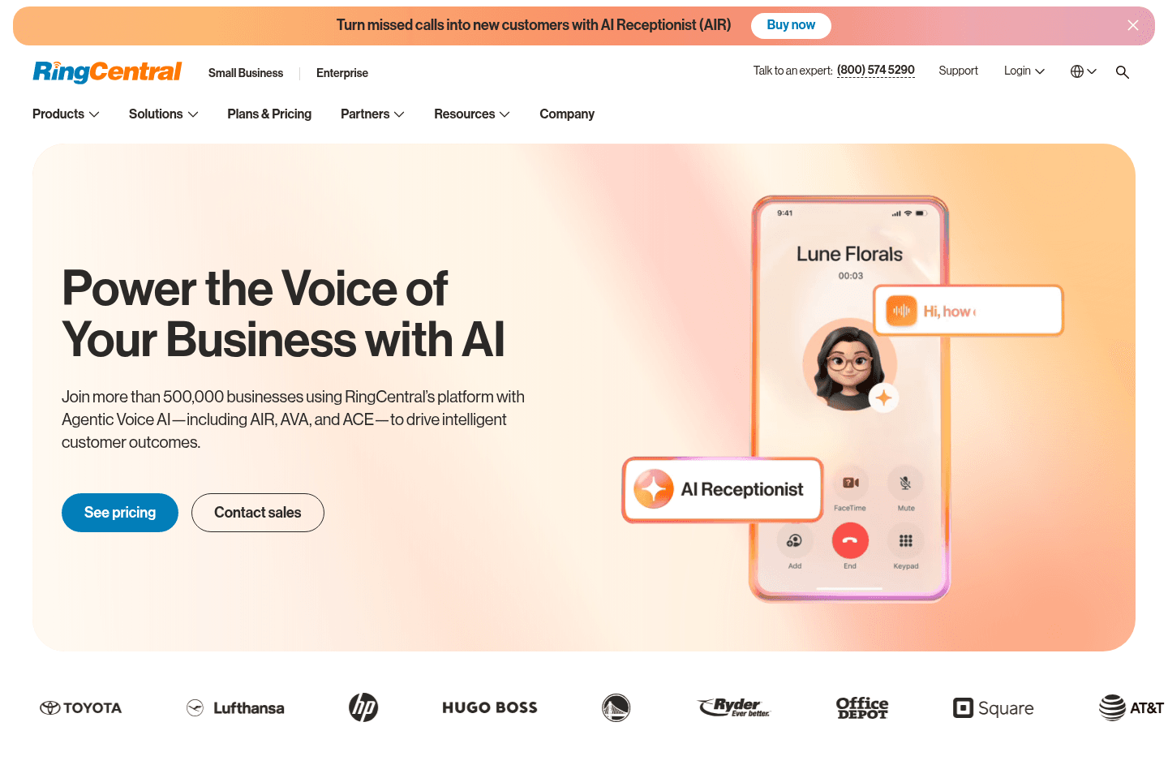Go to the Company menu item
Screen dimensions: 1168x778
(x=567, y=114)
